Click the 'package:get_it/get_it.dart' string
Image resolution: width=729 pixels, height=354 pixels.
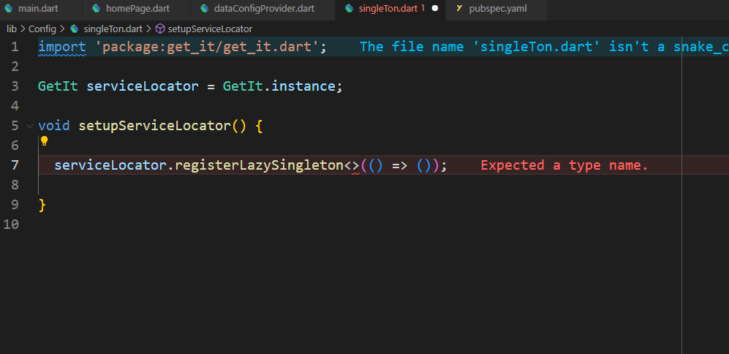(207, 47)
